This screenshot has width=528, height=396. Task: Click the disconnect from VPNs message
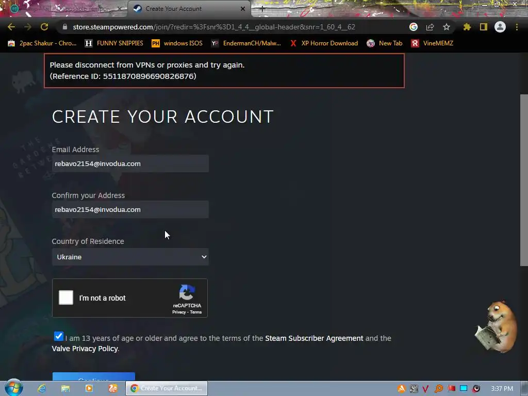147,65
